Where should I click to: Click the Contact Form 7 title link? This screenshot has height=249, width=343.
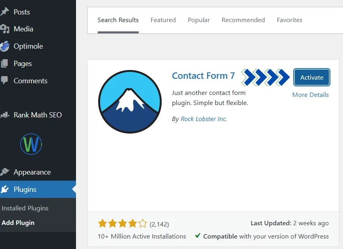click(203, 76)
